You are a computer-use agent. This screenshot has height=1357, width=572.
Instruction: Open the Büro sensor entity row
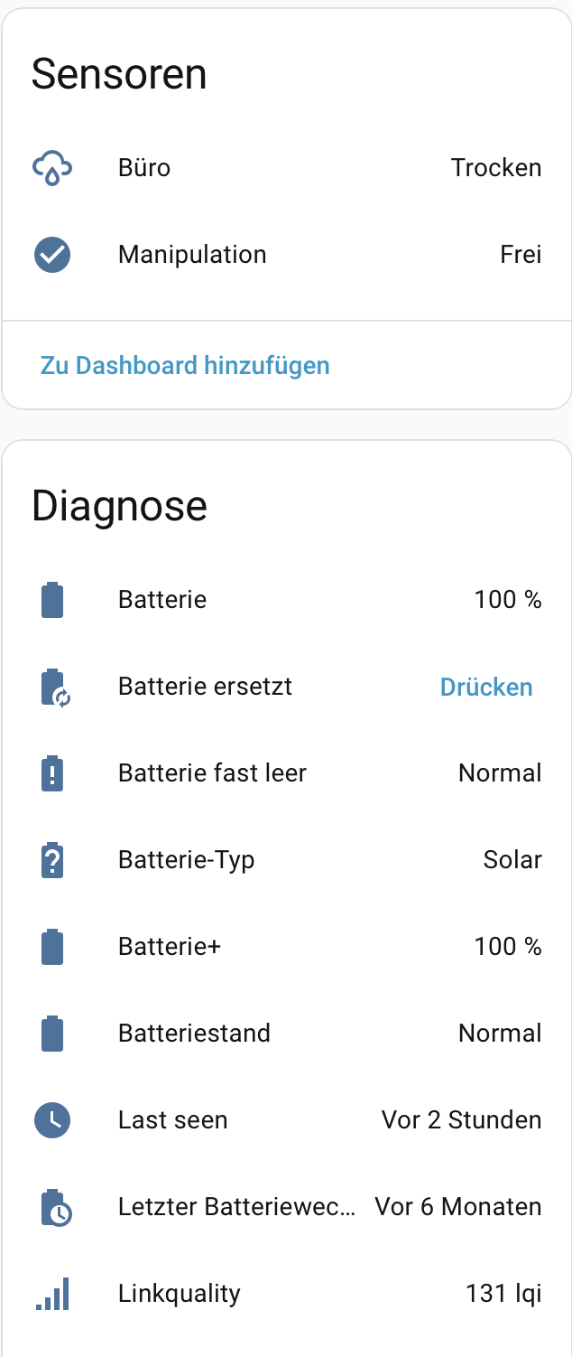(287, 168)
